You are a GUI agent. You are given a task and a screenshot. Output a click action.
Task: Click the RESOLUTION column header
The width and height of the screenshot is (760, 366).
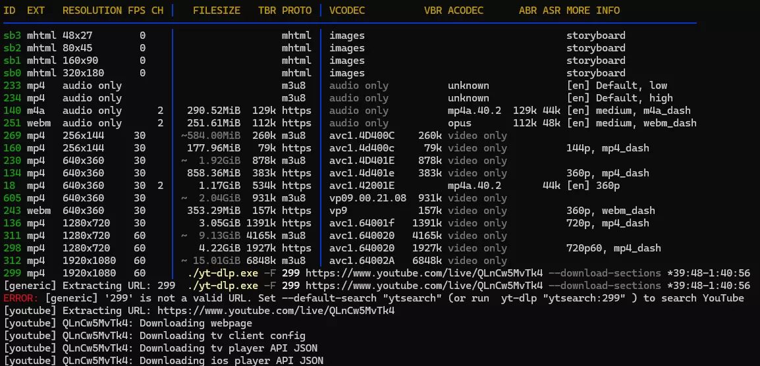[x=92, y=10]
